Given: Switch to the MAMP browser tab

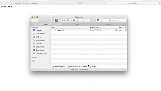Looking at the screenshot, I should coord(80,3).
